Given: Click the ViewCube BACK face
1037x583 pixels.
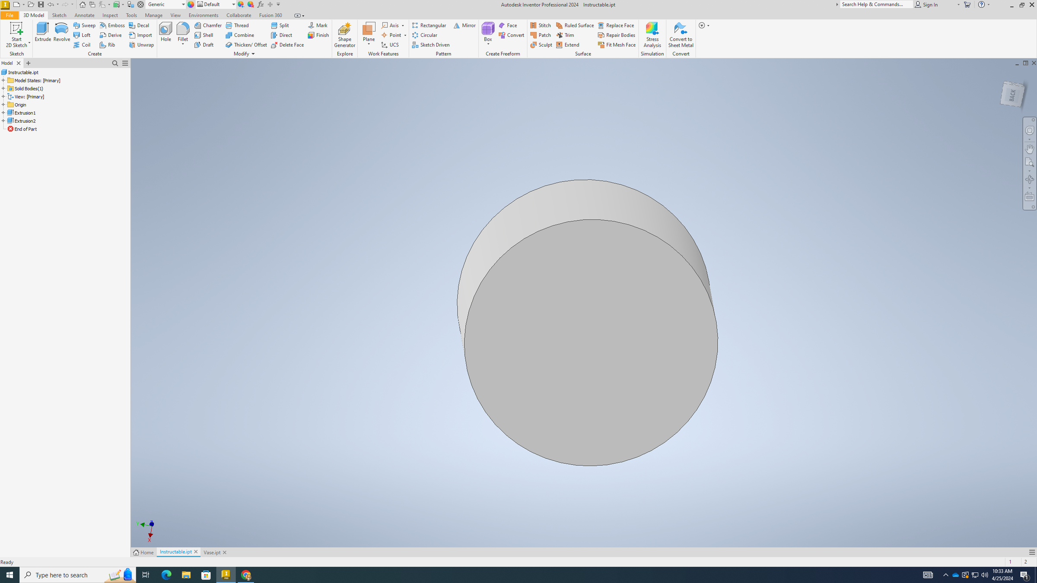Looking at the screenshot, I should click(x=1012, y=95).
